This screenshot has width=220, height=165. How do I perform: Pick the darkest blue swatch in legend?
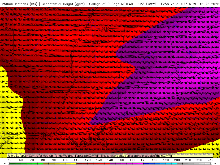[146, 164]
